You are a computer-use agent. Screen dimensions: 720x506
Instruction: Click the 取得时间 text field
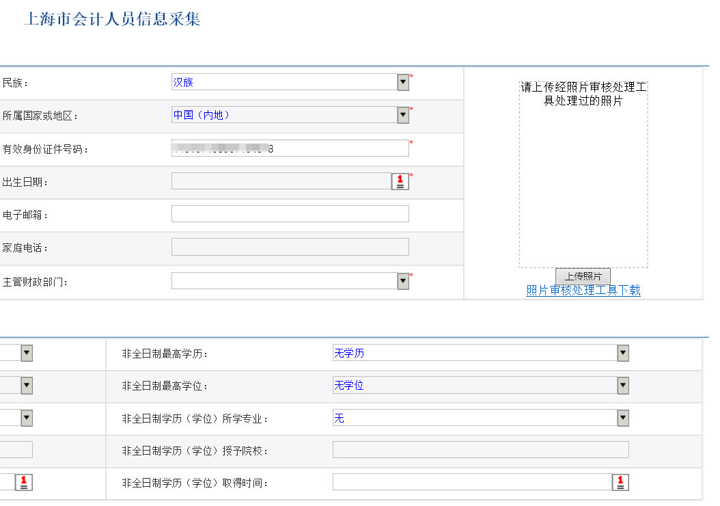[x=471, y=482]
